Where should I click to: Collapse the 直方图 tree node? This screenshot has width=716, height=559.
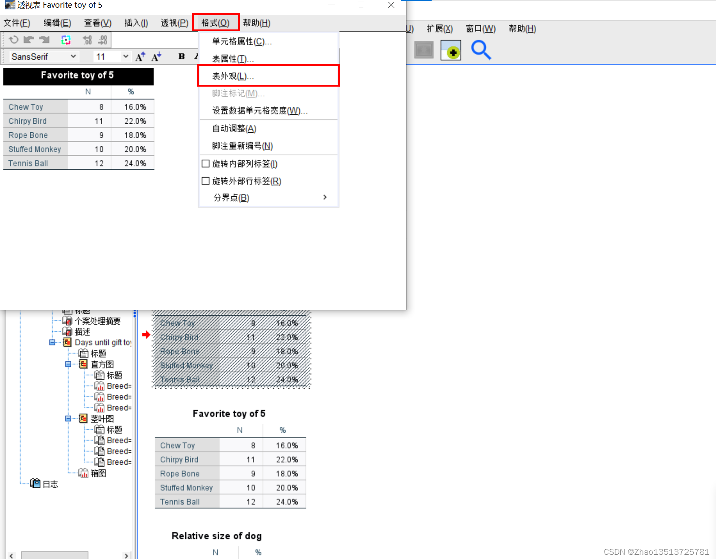point(68,364)
